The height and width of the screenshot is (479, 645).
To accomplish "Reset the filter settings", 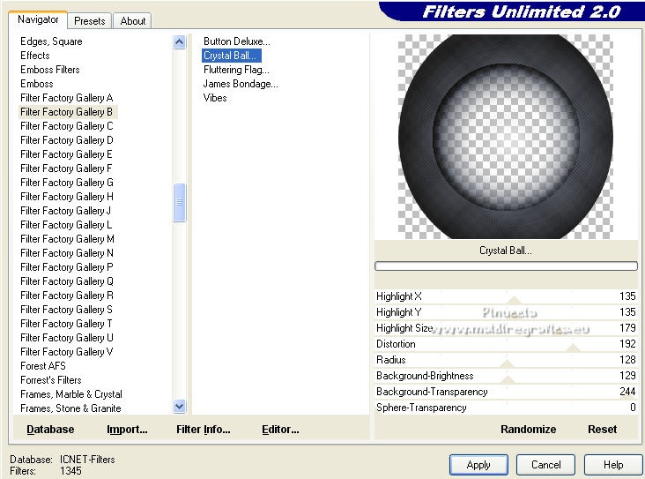I will [x=602, y=430].
